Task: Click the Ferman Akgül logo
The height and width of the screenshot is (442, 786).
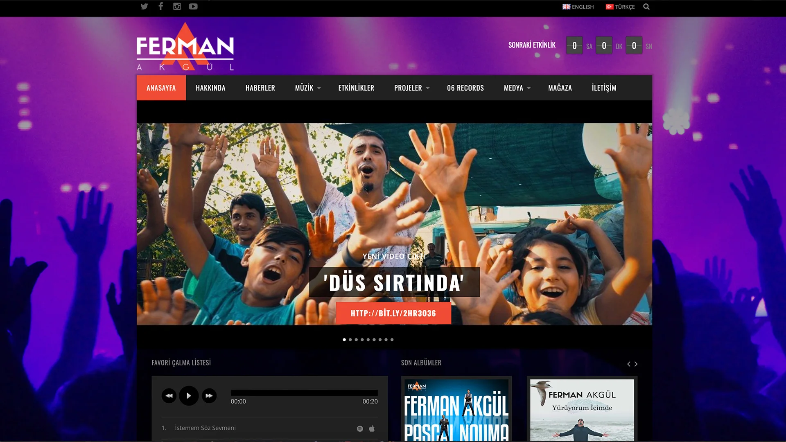Action: (x=185, y=47)
